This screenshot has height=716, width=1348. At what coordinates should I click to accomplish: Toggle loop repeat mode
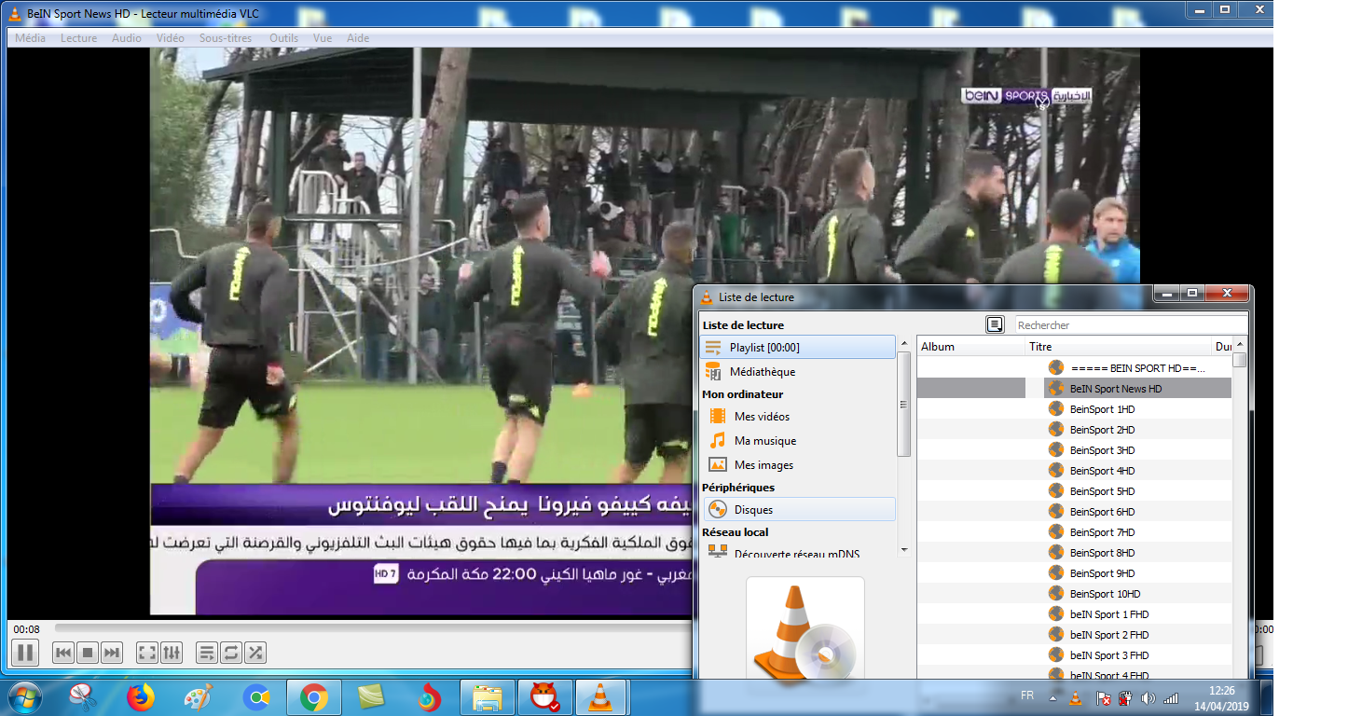[231, 653]
